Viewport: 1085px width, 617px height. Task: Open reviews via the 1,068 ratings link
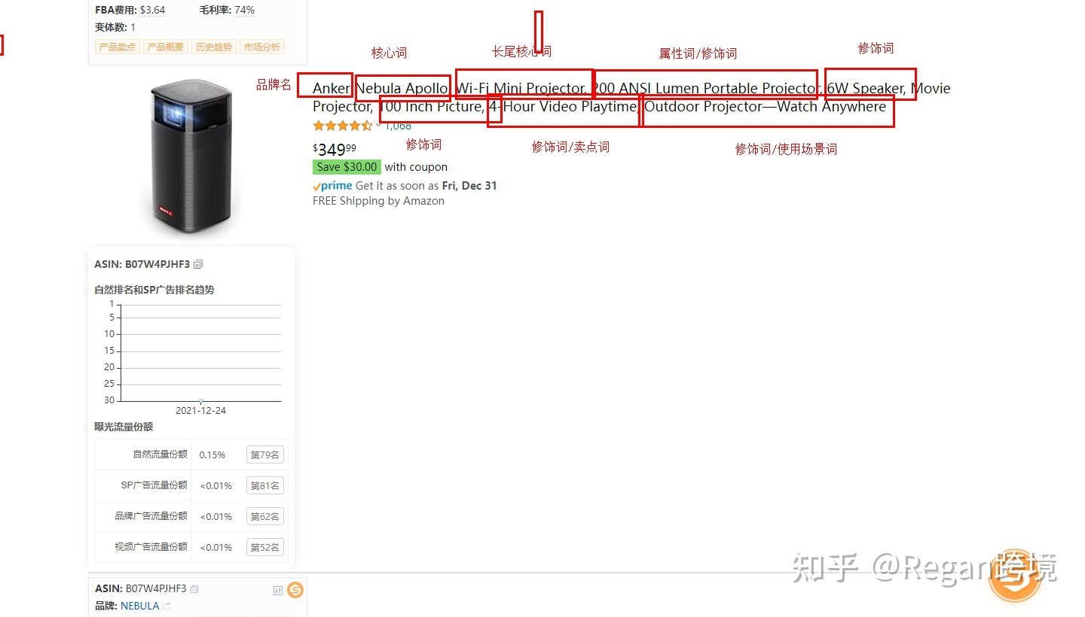[x=399, y=126]
